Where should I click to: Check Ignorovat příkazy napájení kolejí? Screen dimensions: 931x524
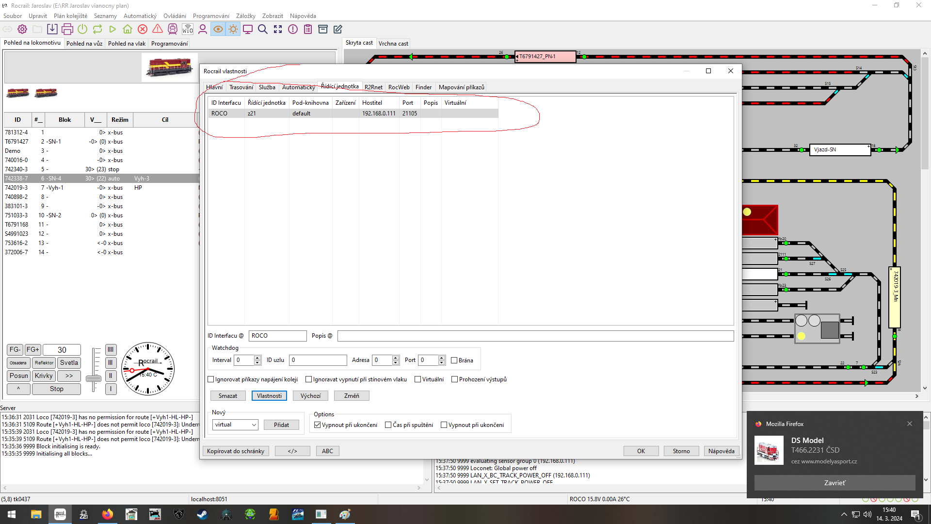coord(211,379)
